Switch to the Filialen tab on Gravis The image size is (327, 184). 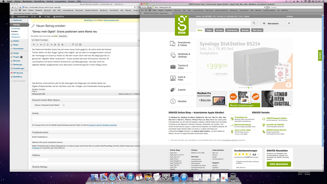tap(209, 30)
